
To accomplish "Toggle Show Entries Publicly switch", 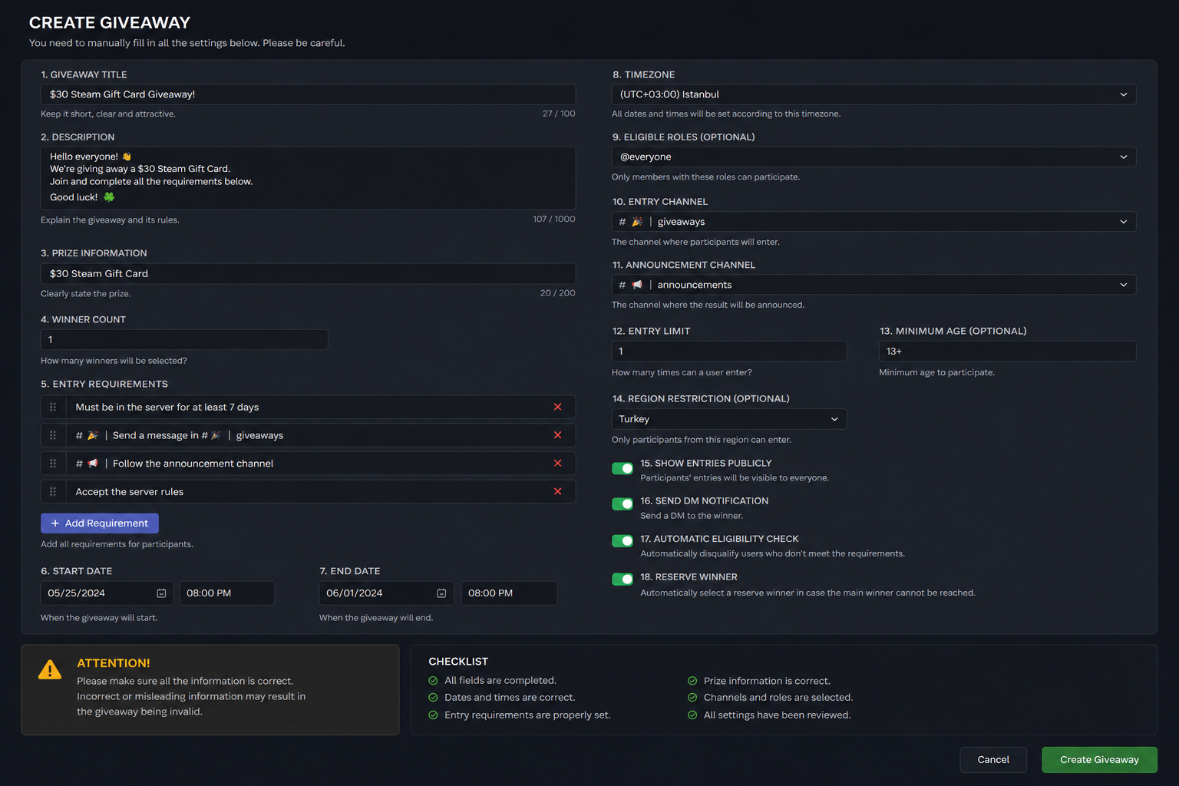I will coord(623,468).
